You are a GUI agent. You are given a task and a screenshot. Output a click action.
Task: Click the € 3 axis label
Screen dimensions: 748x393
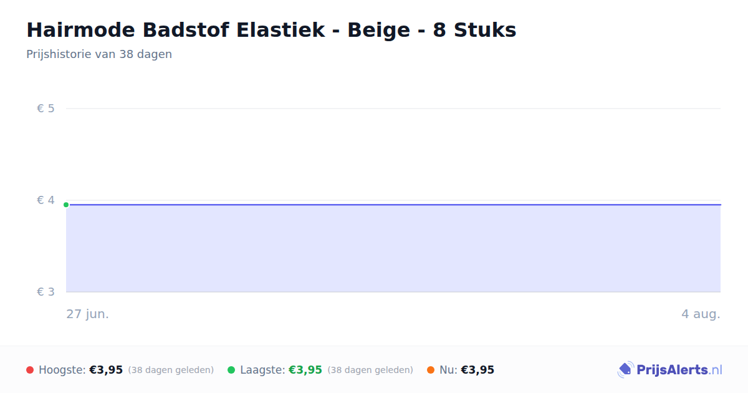click(x=46, y=292)
